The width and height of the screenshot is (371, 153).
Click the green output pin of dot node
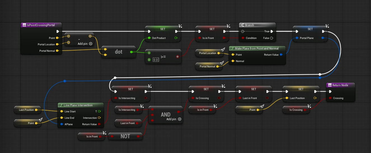pyautogui.click(x=132, y=52)
